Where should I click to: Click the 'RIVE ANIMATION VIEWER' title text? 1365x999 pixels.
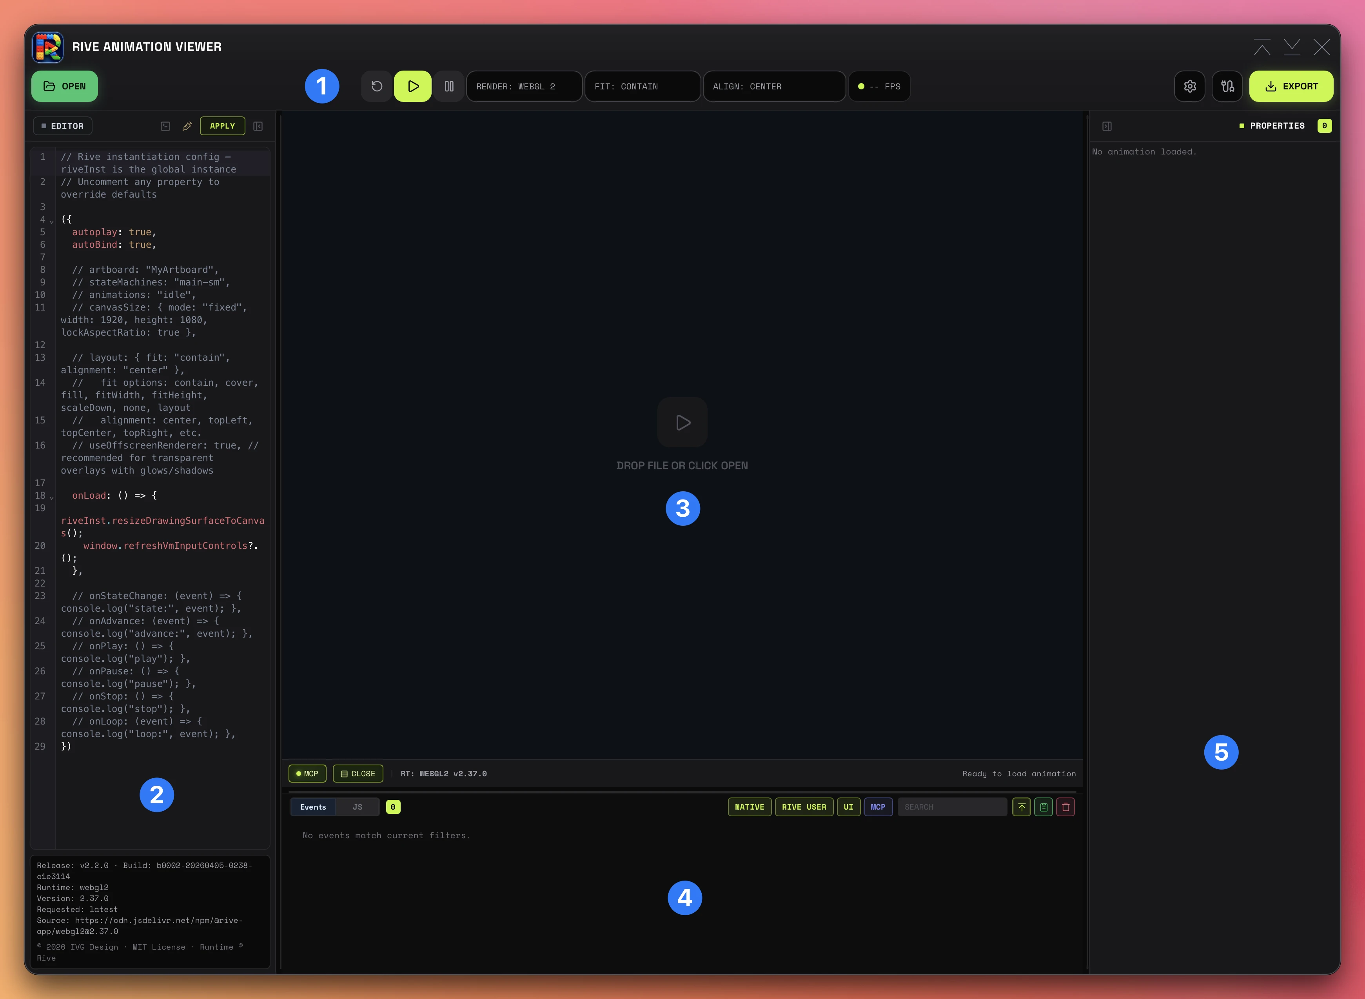click(x=147, y=47)
